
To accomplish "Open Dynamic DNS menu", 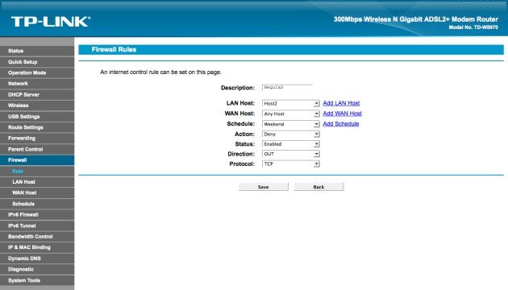I will 37,259.
